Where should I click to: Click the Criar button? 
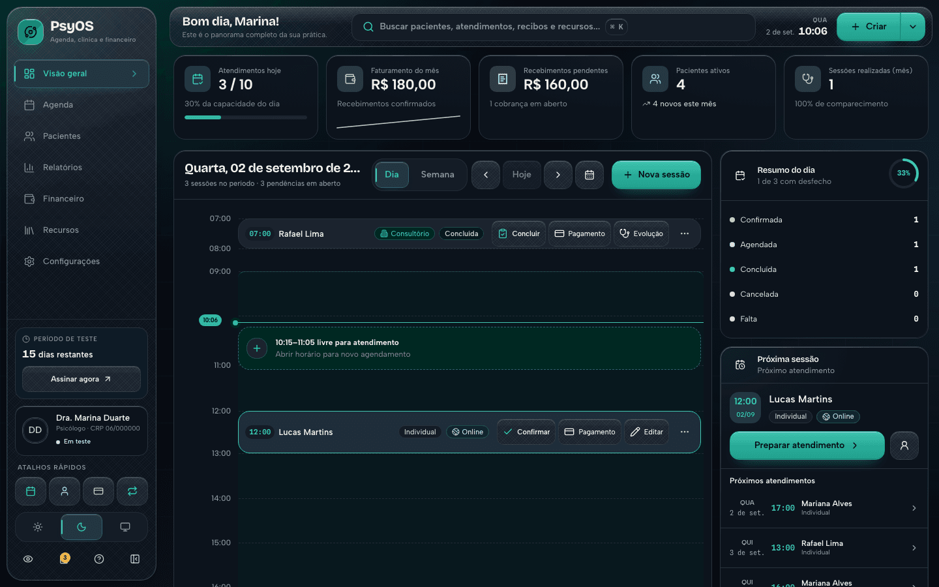point(869,27)
